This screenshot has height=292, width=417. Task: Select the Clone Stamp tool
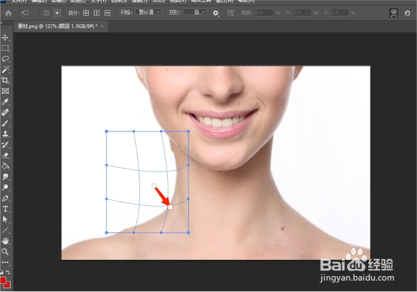tap(5, 134)
